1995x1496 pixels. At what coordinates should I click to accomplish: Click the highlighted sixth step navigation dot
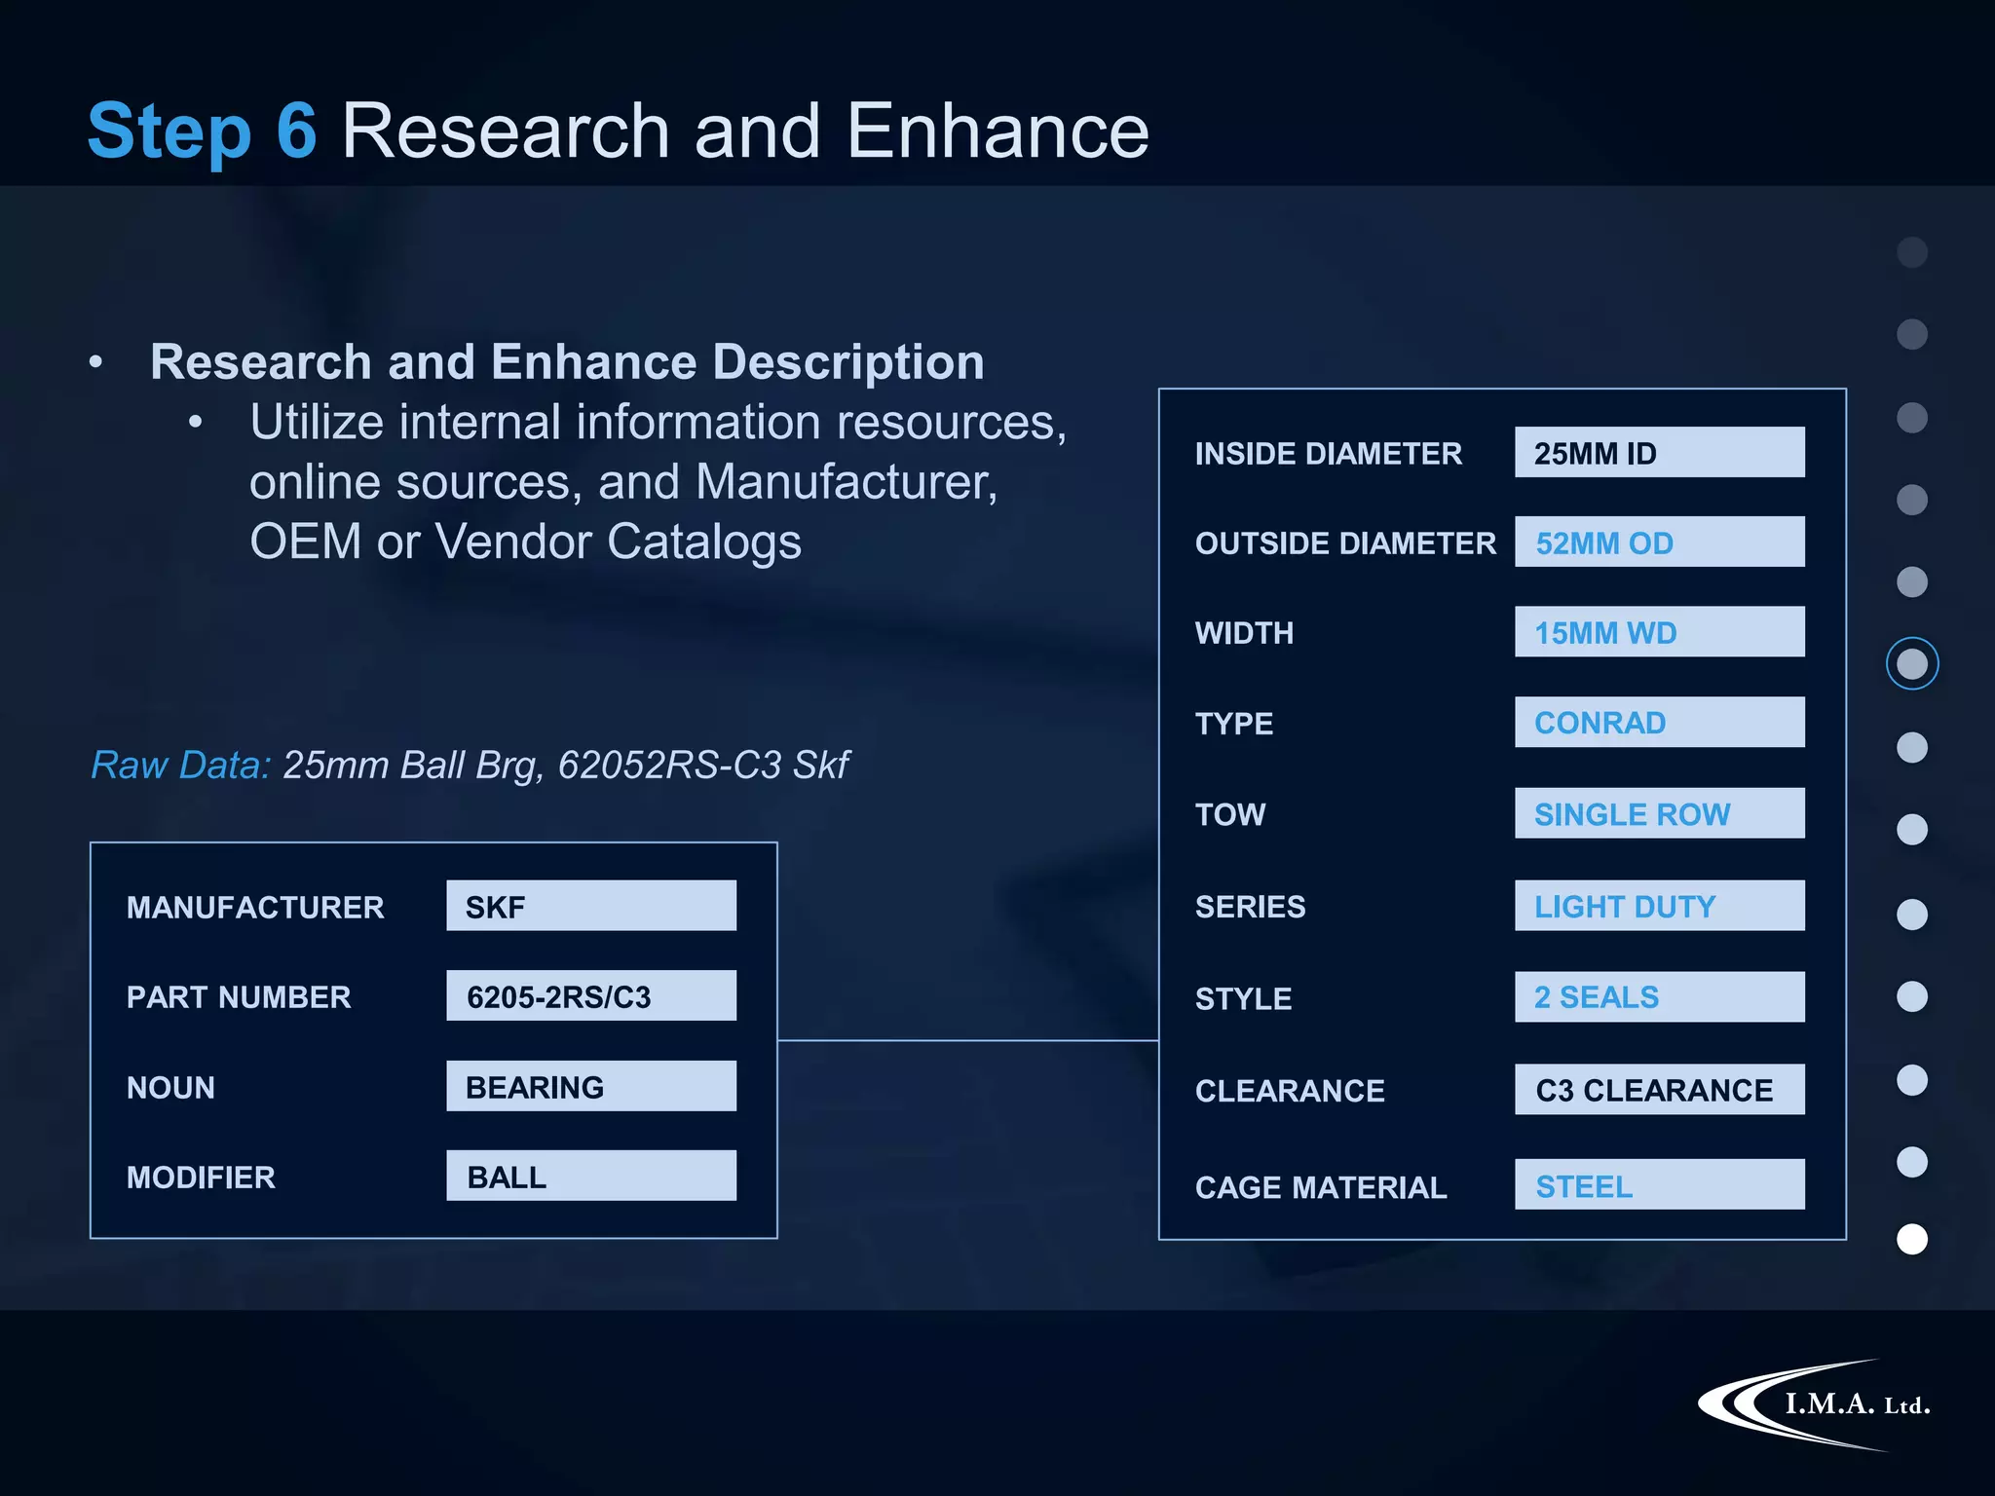1911,664
